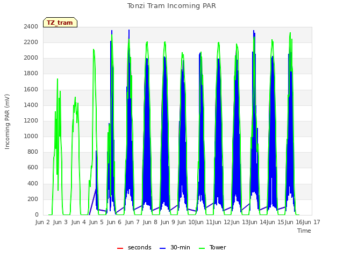The image size is (344, 258).
Task: Click the 2000 y-axis tick value
Action: coord(31,58)
